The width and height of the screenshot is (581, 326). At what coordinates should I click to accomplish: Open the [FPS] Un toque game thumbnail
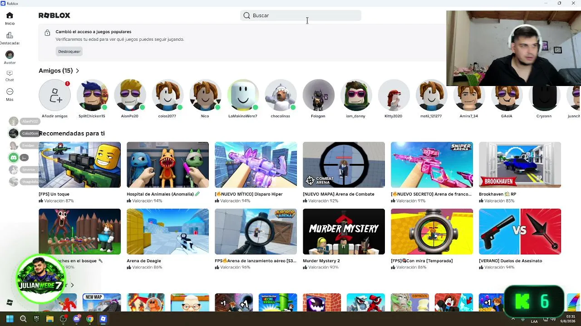pos(80,165)
